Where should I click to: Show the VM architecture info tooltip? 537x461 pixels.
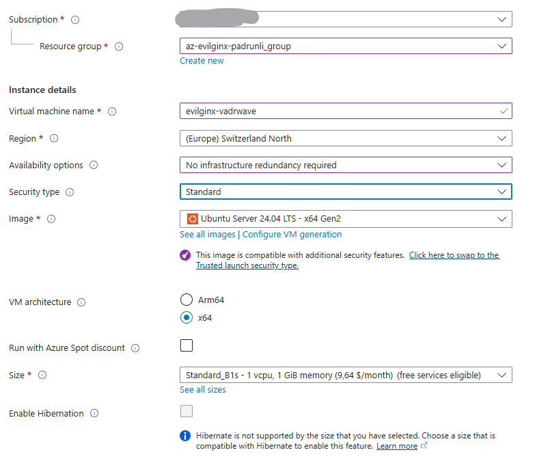81,302
